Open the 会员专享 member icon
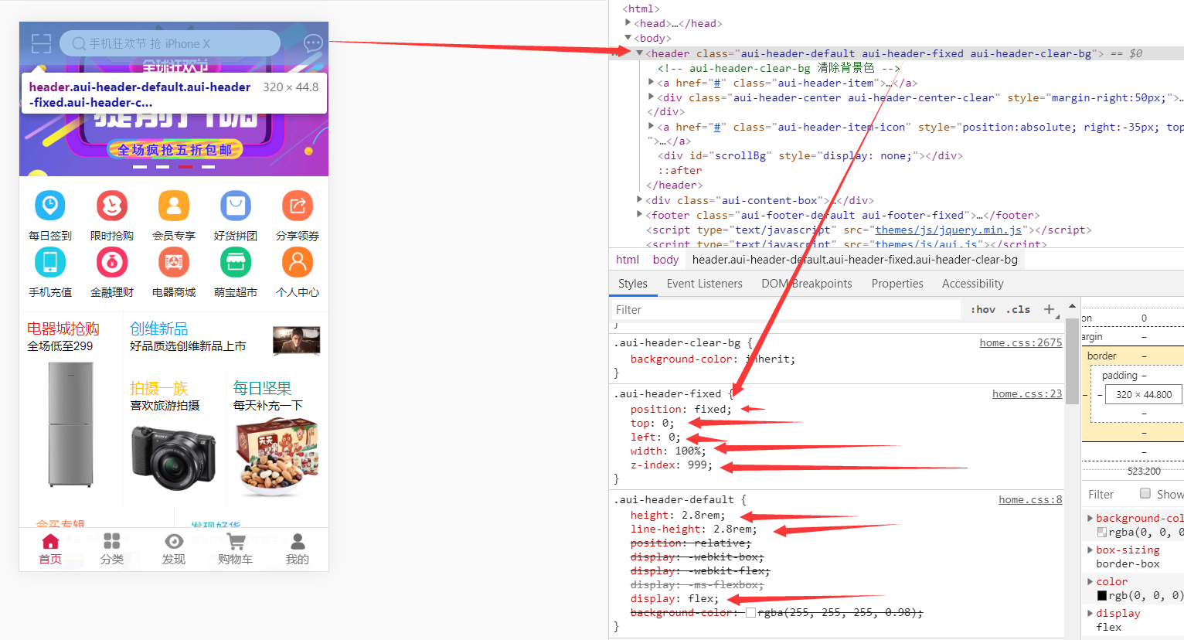The width and height of the screenshot is (1184, 640). point(174,206)
